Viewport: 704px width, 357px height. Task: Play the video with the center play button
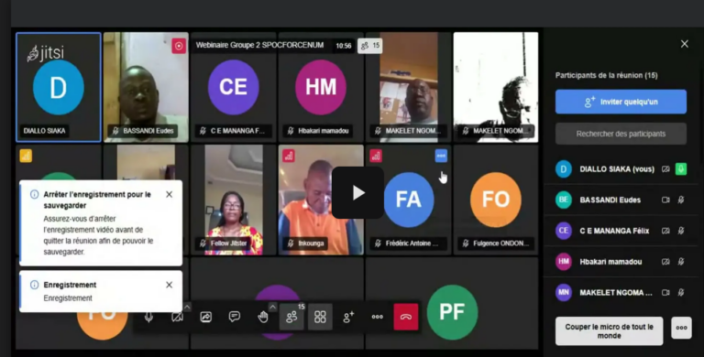tap(357, 193)
